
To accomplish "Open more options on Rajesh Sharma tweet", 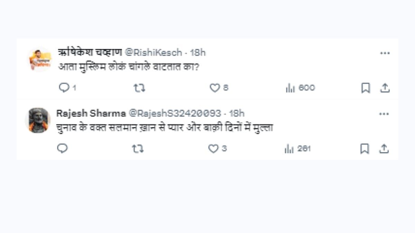I will point(384,114).
